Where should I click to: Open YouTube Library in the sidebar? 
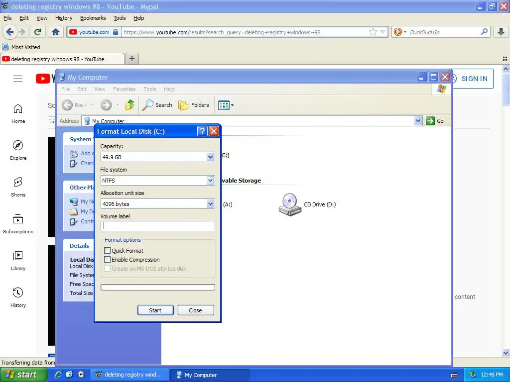point(18,261)
